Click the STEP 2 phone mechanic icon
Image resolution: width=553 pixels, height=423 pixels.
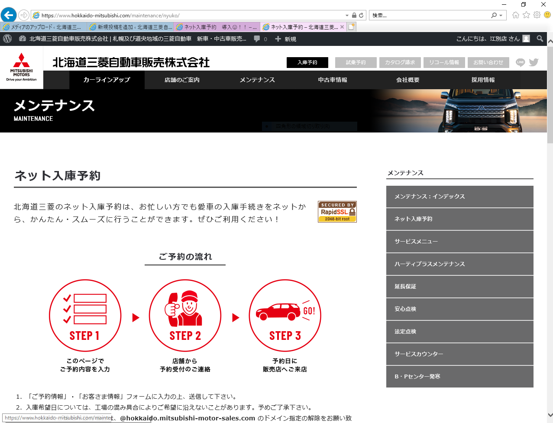(185, 315)
